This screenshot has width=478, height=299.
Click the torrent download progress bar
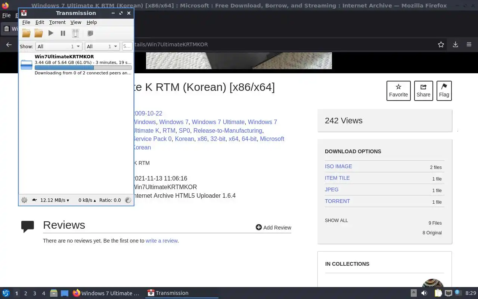83,68
